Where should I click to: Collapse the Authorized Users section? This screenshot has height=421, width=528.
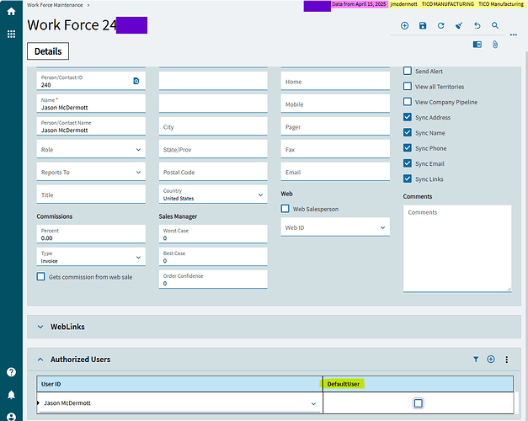(x=40, y=360)
